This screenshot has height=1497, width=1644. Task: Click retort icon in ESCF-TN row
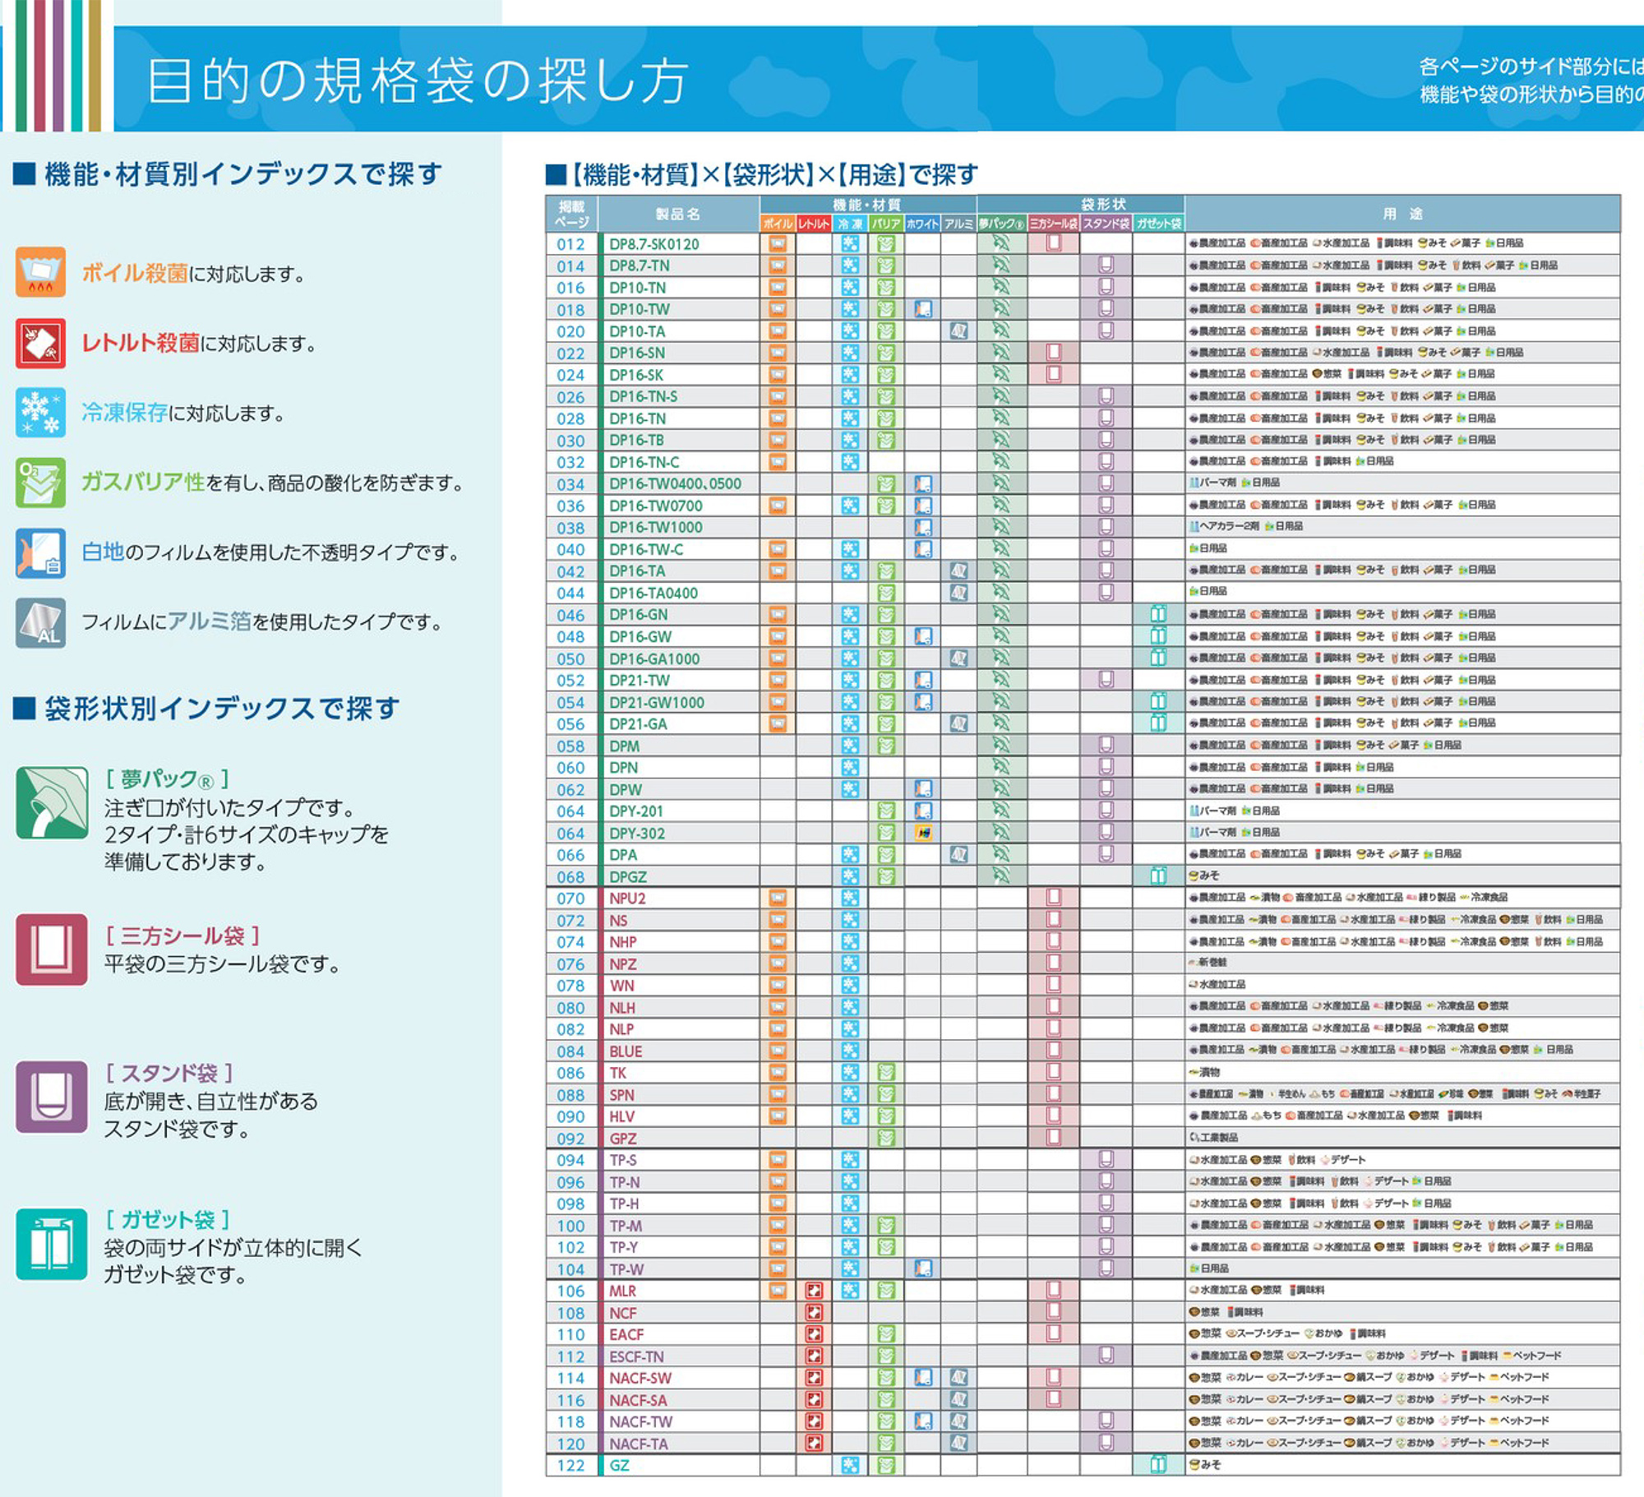[x=814, y=1356]
